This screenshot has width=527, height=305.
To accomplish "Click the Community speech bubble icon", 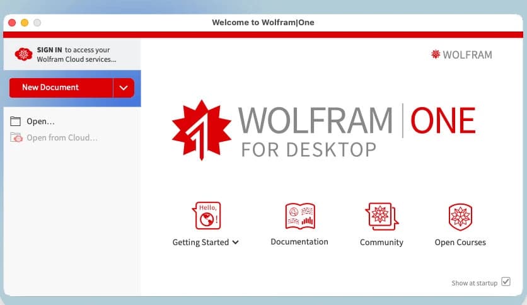I will pyautogui.click(x=381, y=216).
